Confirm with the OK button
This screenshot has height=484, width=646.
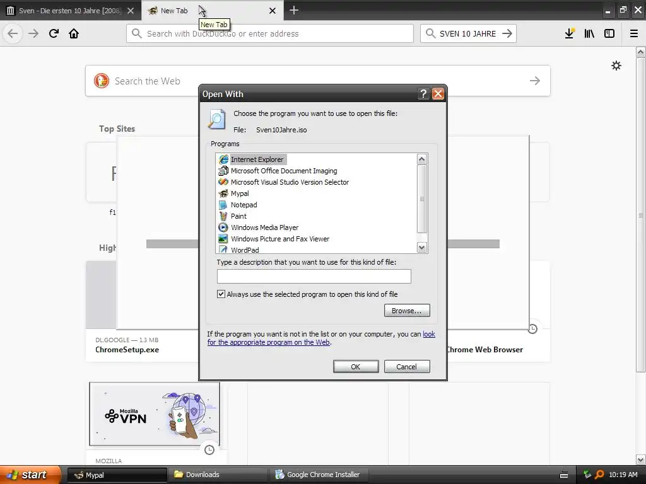pos(356,367)
